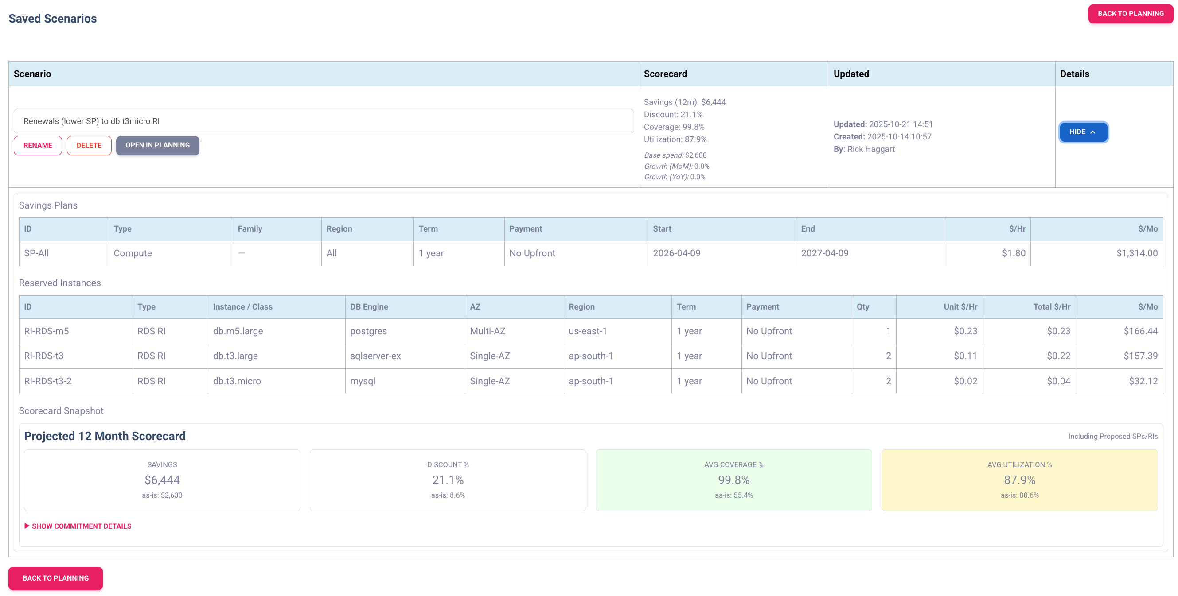This screenshot has width=1178, height=596.
Task: Open the scenario in planning
Action: point(157,145)
